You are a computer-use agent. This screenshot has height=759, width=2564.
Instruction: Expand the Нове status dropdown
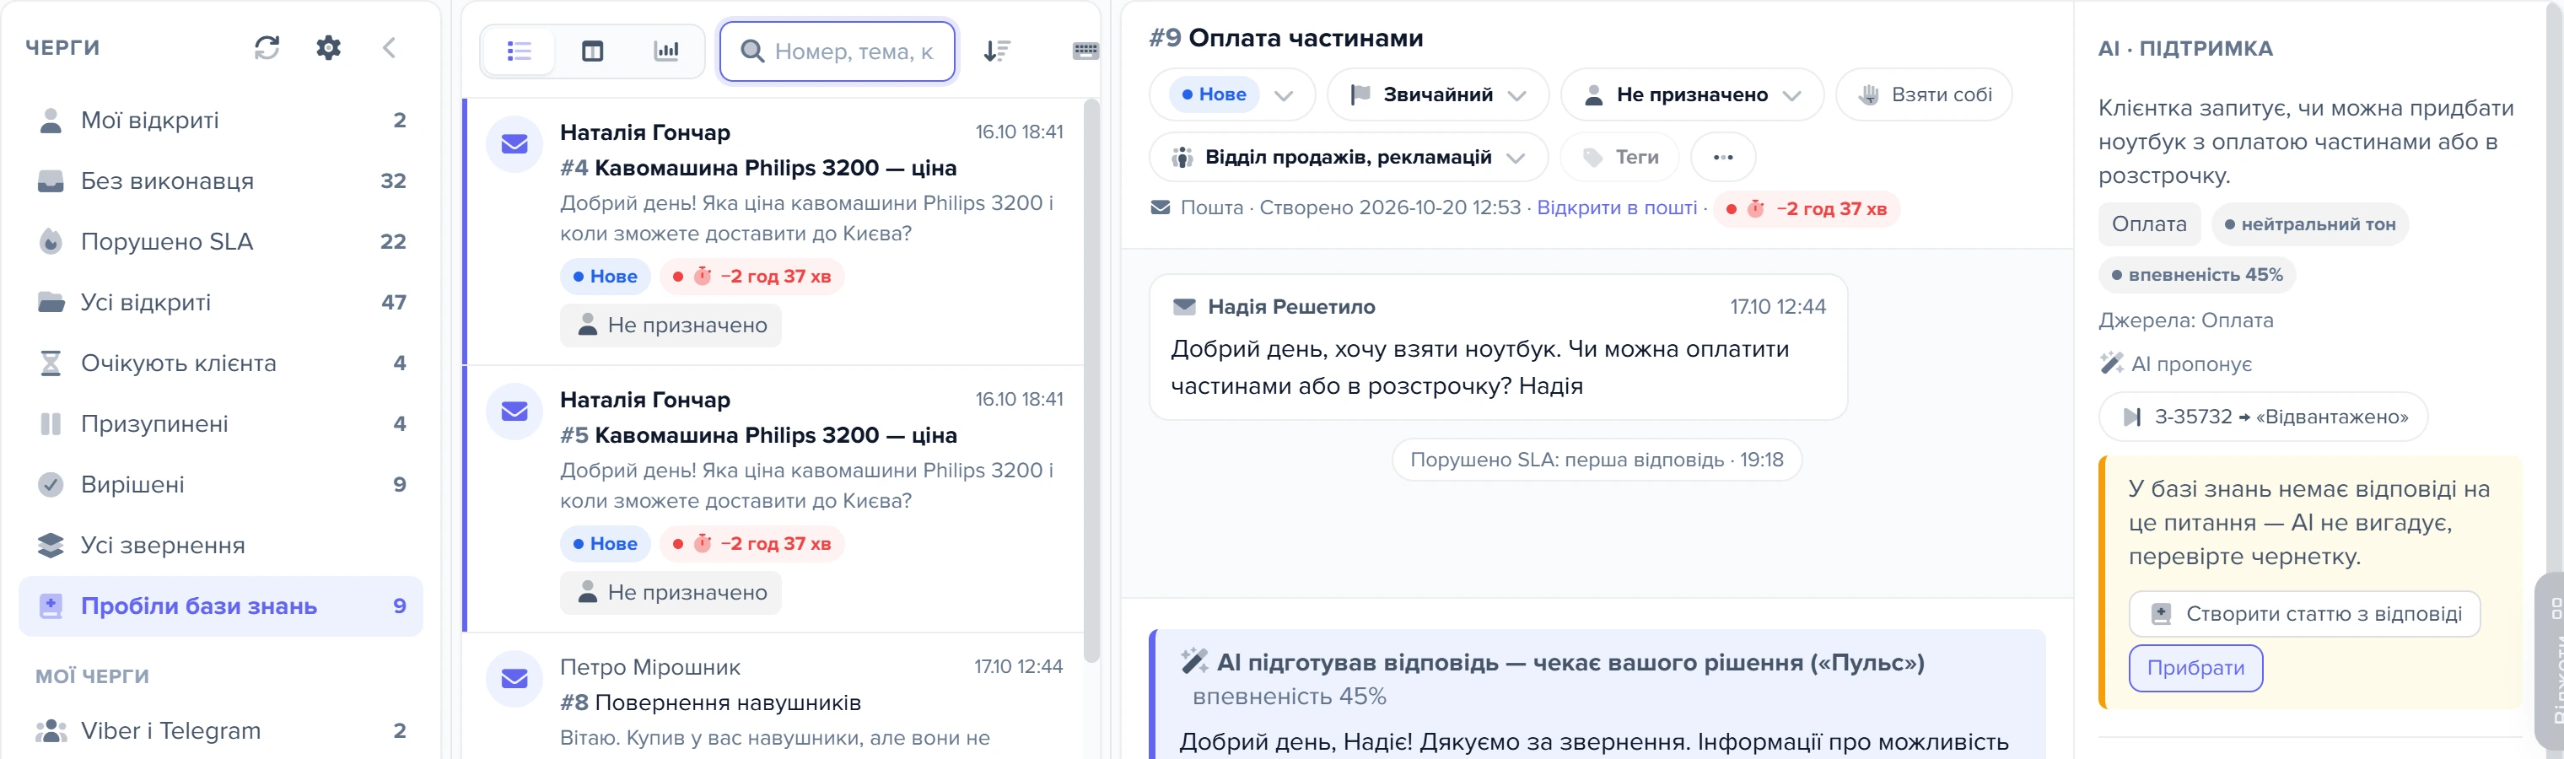[x=1232, y=94]
